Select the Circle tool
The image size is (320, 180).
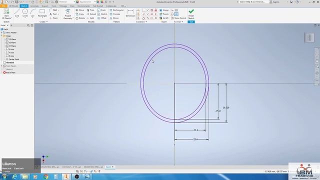pos(25,13)
